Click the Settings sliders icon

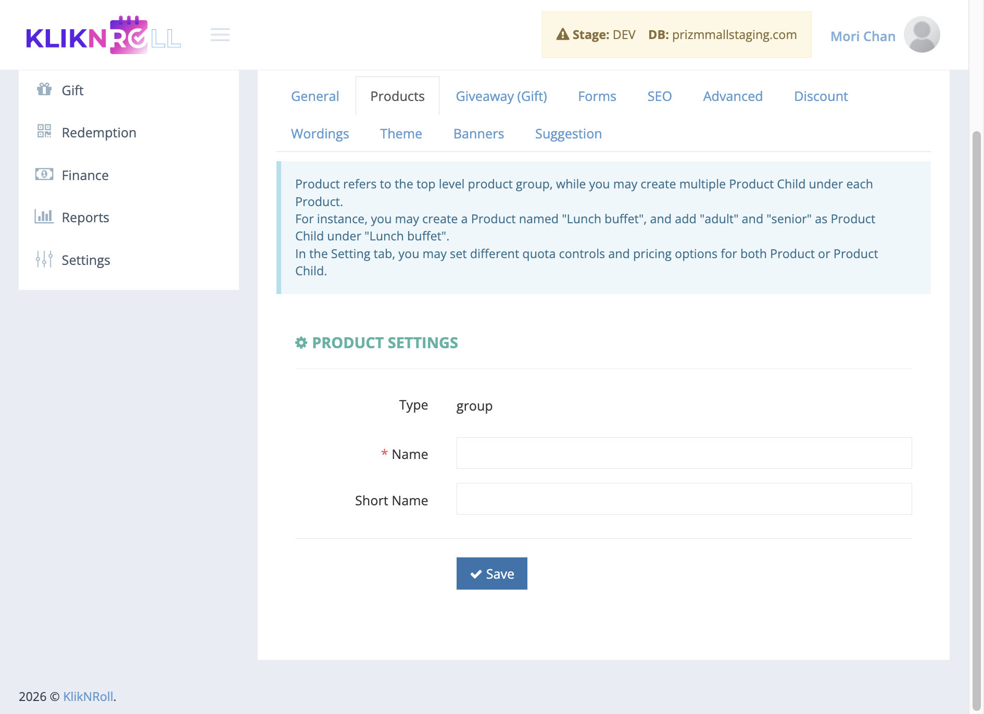point(44,259)
